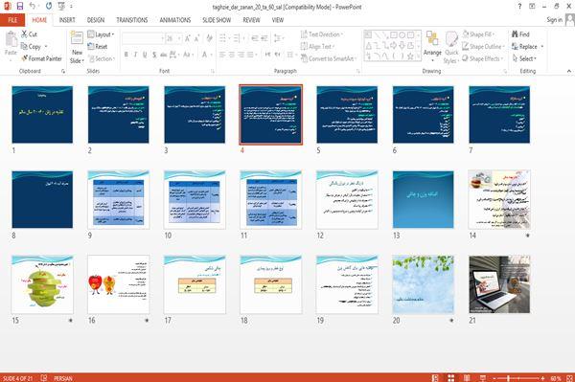Open the font name combo box
The width and height of the screenshot is (575, 382).
coord(143,38)
